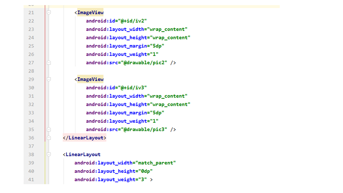Click the fold end marker at line 35

pyautogui.click(x=49, y=129)
